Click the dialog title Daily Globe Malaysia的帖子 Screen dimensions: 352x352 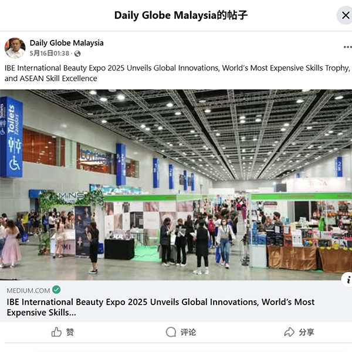coord(181,15)
